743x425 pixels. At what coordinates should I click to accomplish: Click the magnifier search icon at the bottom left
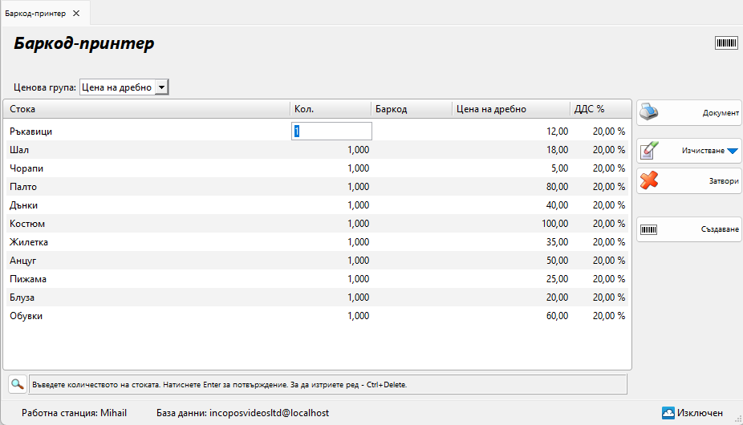tap(17, 384)
